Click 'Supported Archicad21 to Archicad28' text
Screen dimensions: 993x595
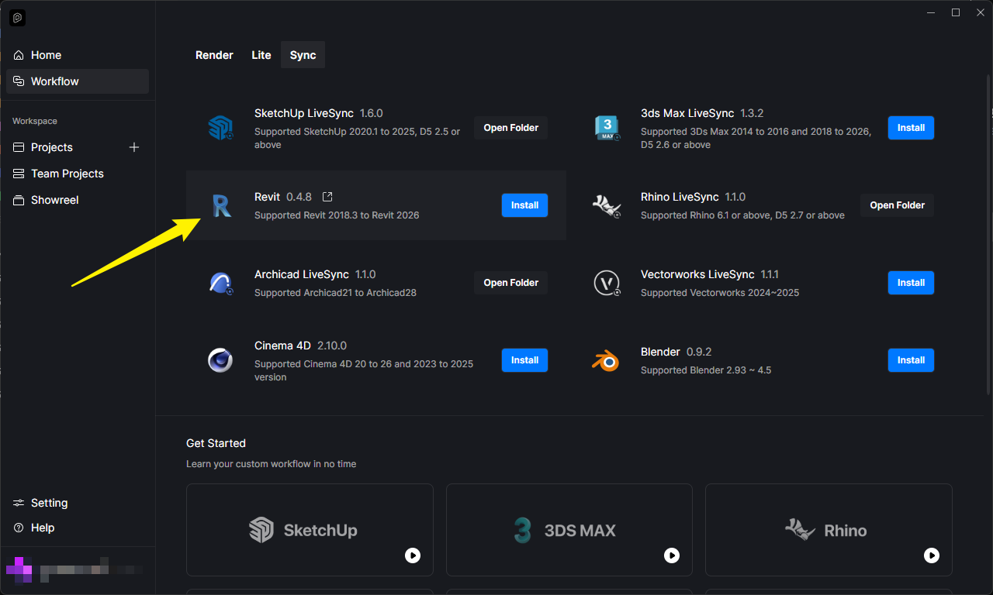tap(335, 293)
